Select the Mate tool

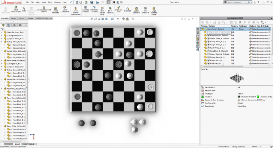point(24,9)
